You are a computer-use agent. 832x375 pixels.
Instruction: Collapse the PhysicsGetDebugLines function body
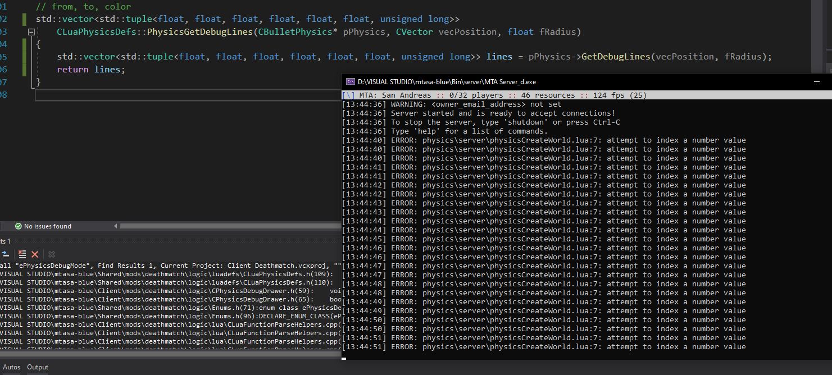point(31,31)
